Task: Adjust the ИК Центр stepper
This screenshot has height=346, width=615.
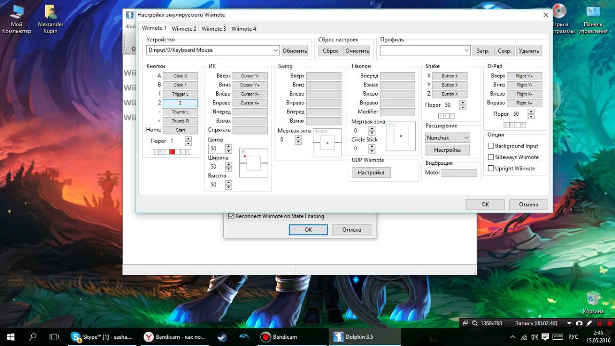Action: 228,148
